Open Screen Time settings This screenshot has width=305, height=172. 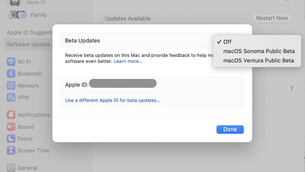point(11,150)
